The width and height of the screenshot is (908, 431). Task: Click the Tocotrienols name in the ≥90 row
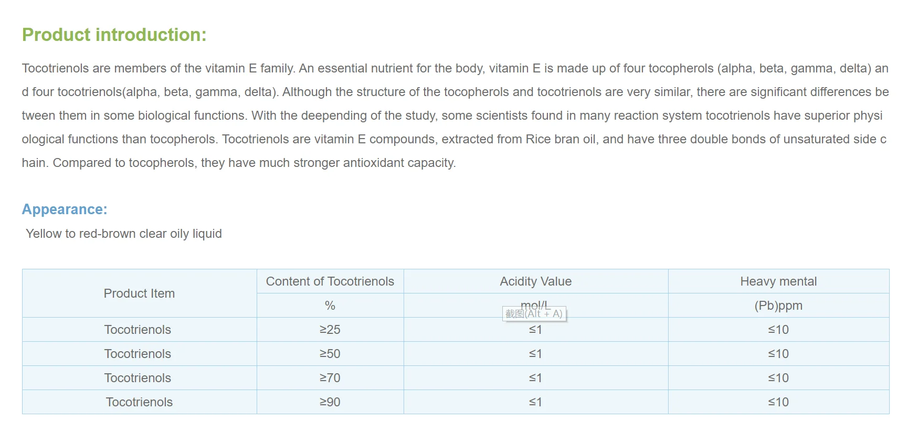tap(139, 402)
